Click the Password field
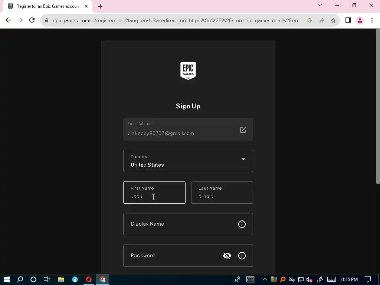 (x=188, y=255)
